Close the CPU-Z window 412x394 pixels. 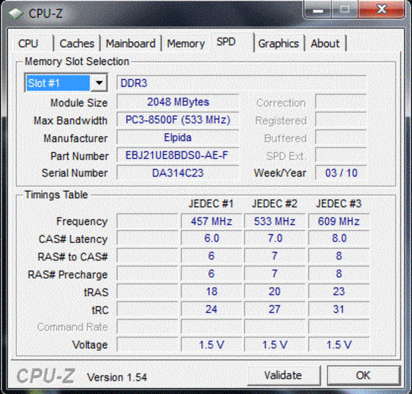click(380, 9)
